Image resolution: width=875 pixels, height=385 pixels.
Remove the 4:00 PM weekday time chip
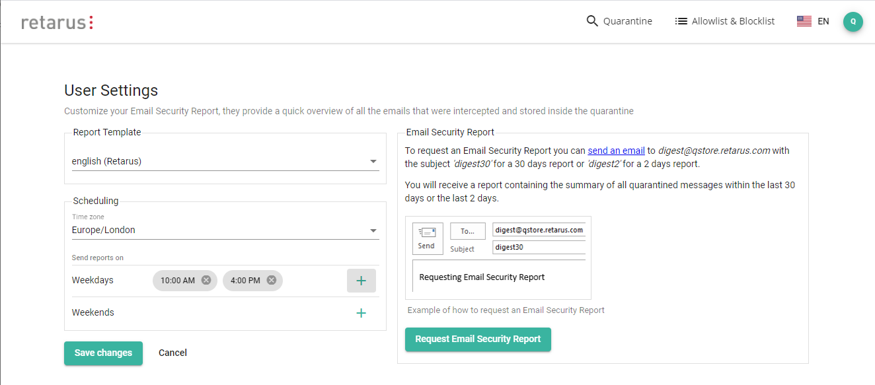271,280
